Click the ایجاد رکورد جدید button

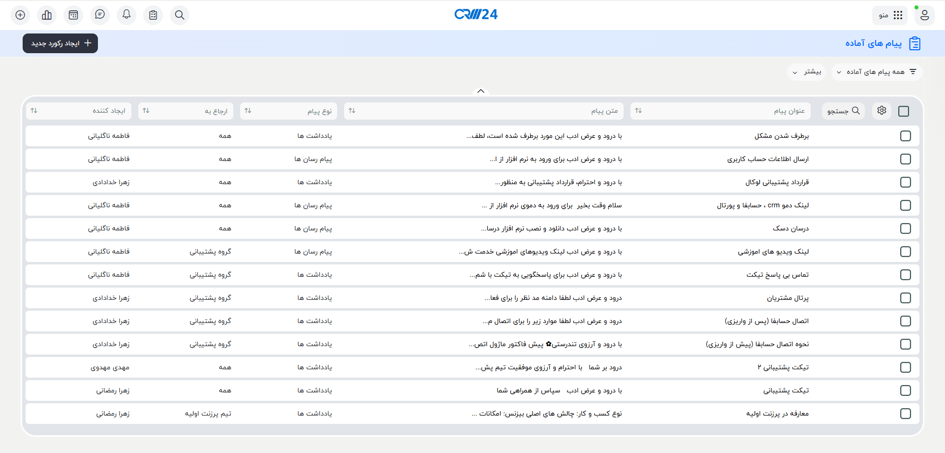click(x=60, y=43)
